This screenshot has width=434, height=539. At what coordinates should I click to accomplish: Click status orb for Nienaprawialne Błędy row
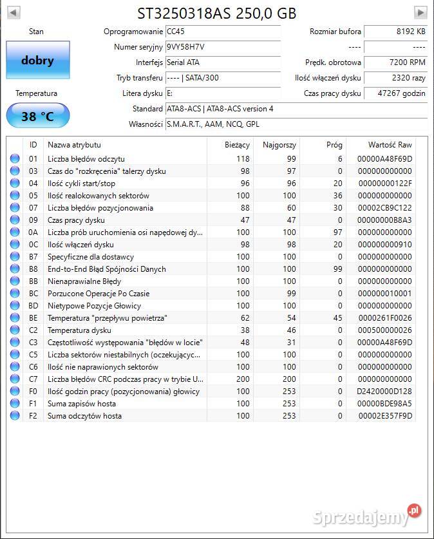click(15, 281)
